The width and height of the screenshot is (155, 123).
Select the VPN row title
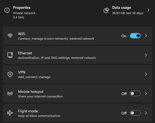tap(22, 72)
